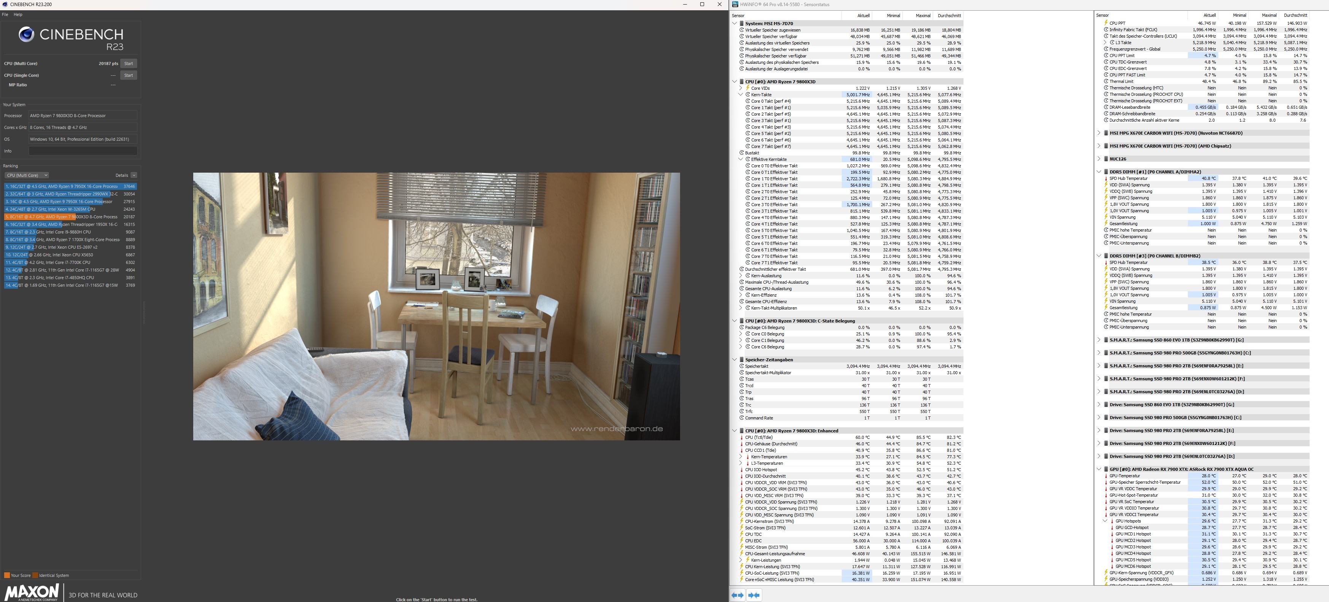The image size is (1329, 602).
Task: Click chip icon beside GPU [#0] Radeon RX 7900 XTX
Action: coord(1106,469)
